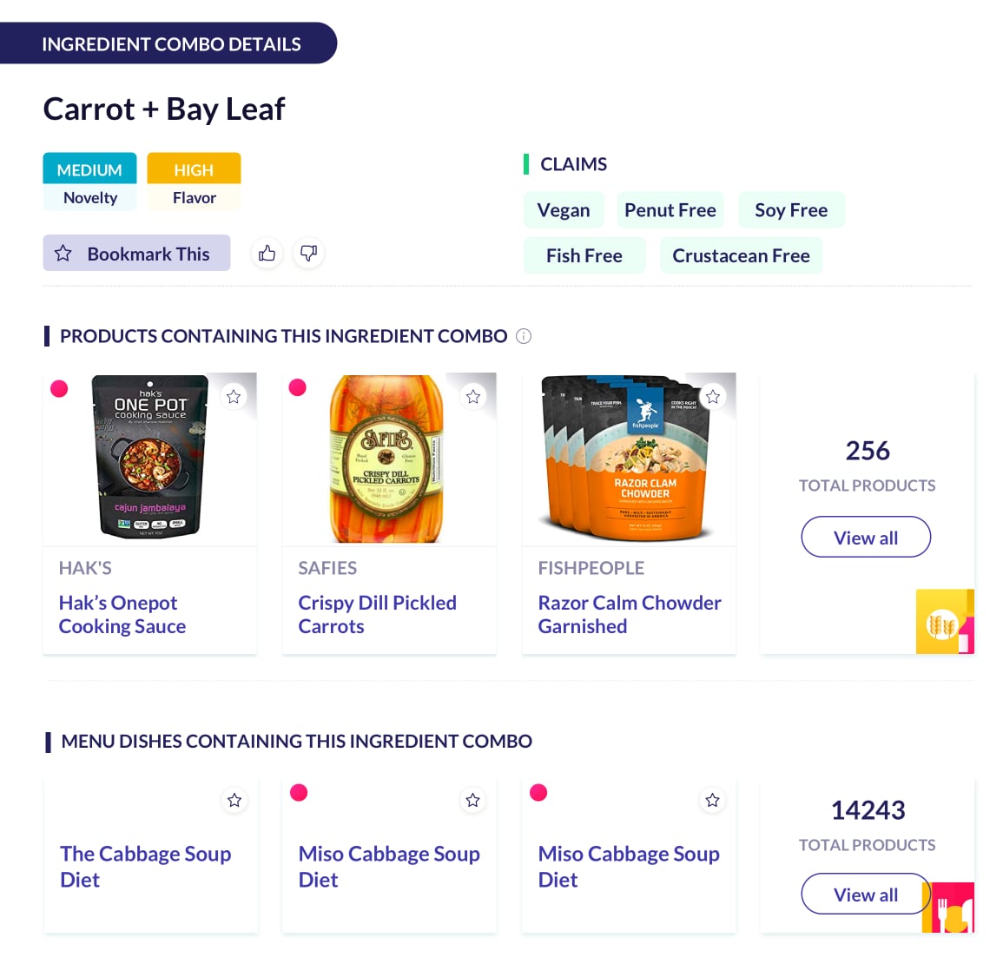This screenshot has height=964, width=1003.
Task: Open Crispy Dill Pickled Carrots link
Action: click(377, 614)
